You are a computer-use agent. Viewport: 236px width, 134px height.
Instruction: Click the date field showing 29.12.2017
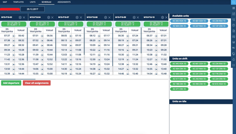click(32, 9)
